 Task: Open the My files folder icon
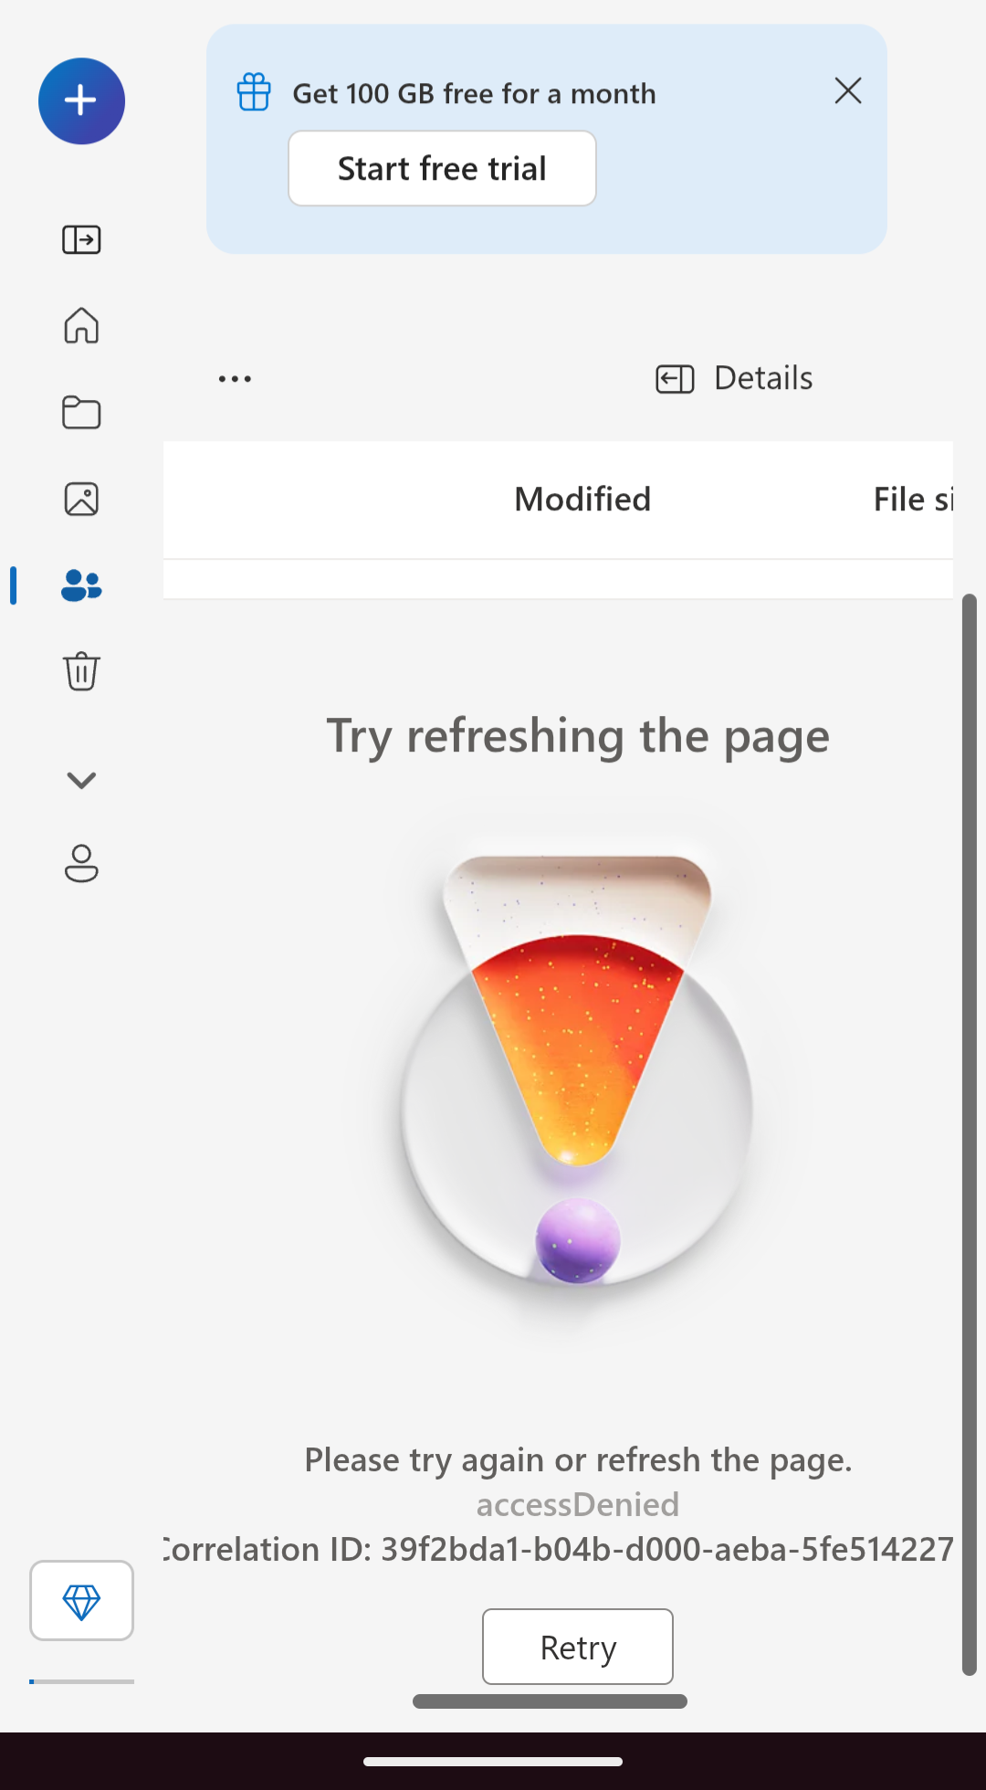point(81,412)
